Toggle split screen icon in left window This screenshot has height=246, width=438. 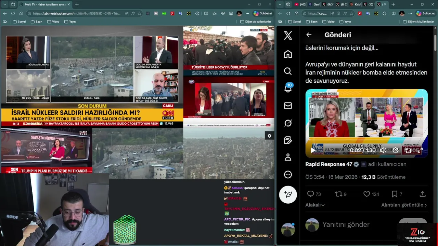click(206, 13)
